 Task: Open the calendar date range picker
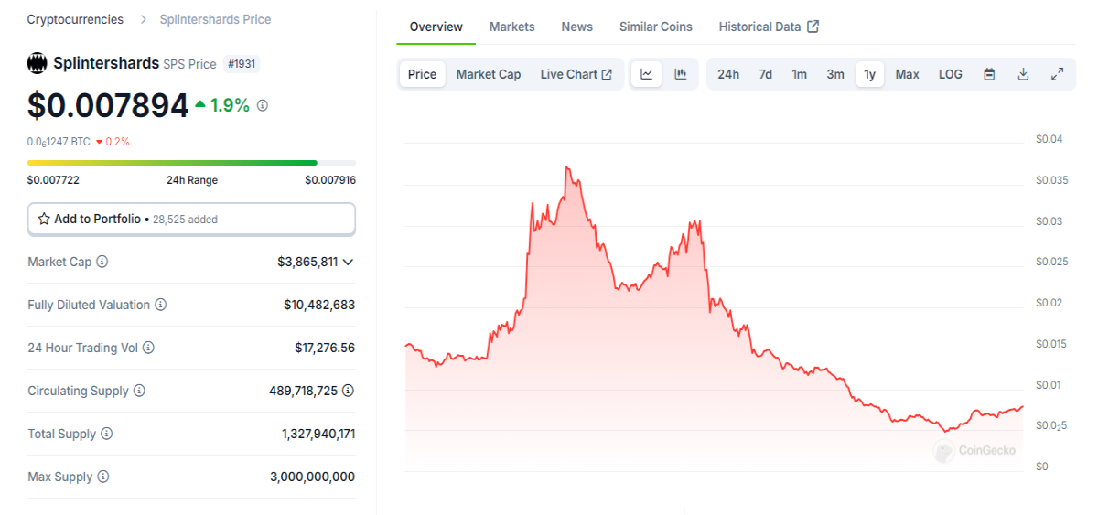(989, 74)
